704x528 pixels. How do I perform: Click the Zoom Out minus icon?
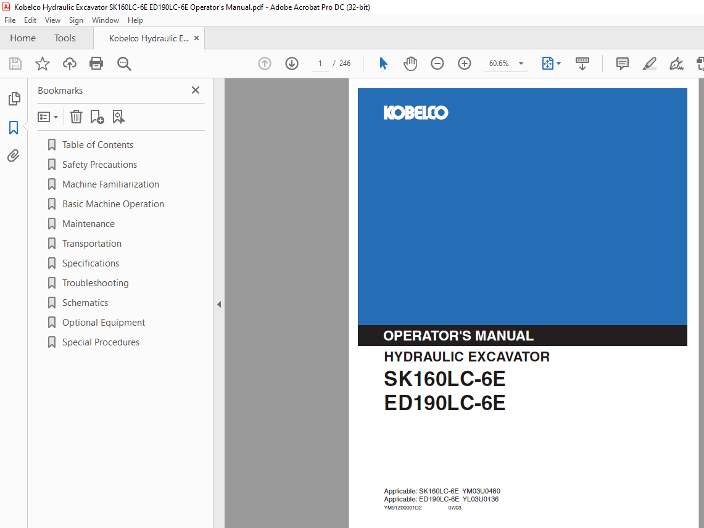437,64
